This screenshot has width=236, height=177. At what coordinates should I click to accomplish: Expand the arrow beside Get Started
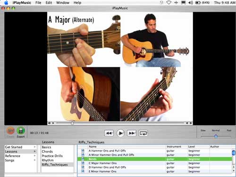pyautogui.click(x=34, y=147)
